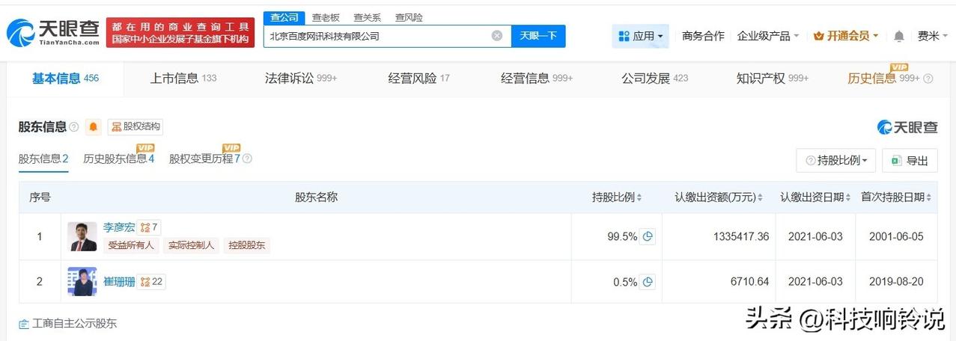Switch to 法律诉讼 tab
Viewport: 956px width, 341px height.
pyautogui.click(x=301, y=78)
